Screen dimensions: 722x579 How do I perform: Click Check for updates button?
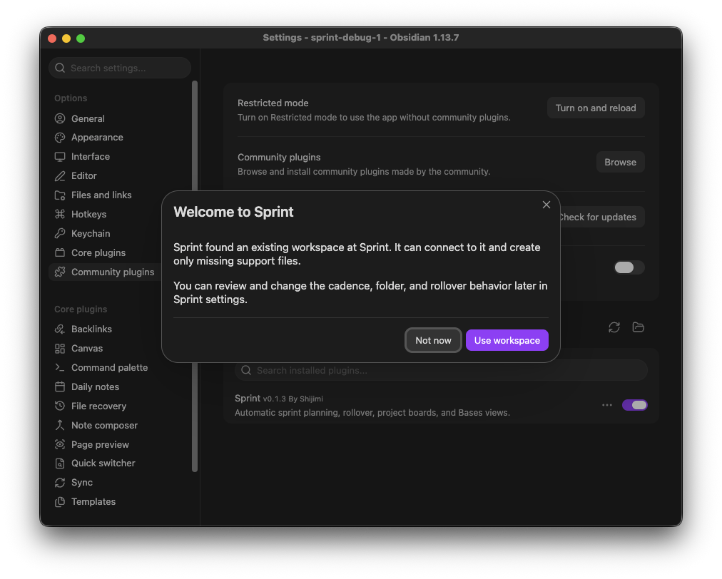[601, 217]
